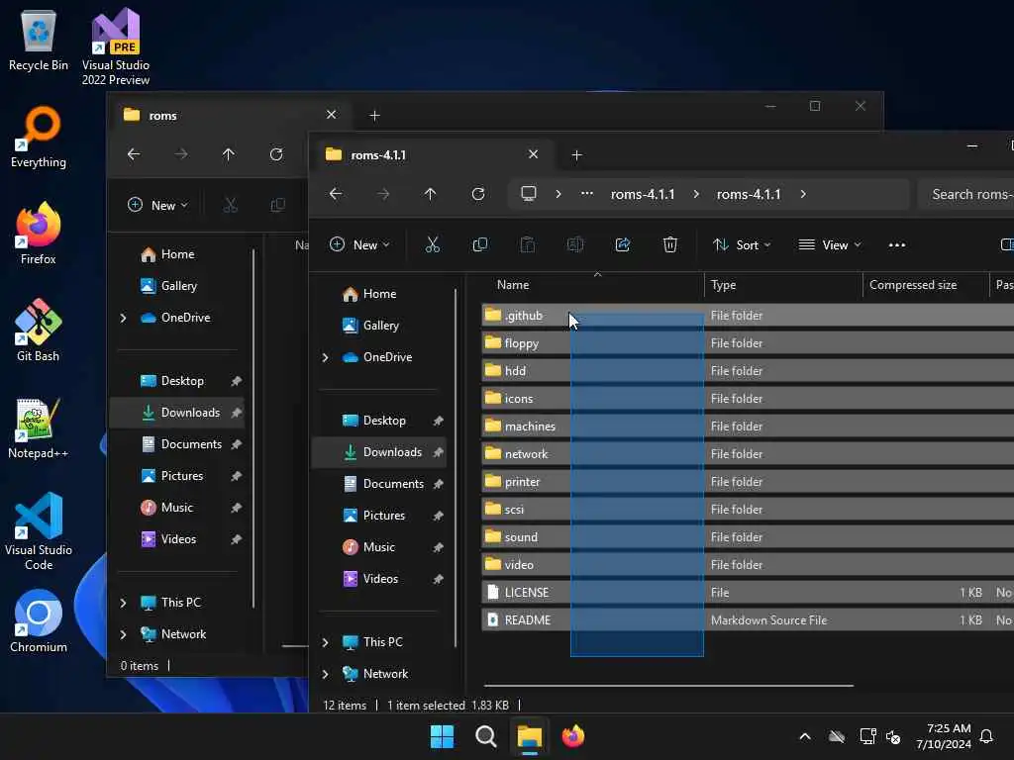This screenshot has height=760, width=1014.
Task: Open View dropdown in roms-4.1.1 toolbar
Action: [830, 245]
